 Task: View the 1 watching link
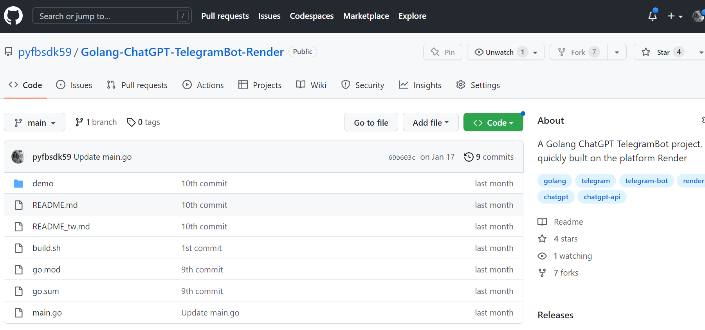pos(565,256)
